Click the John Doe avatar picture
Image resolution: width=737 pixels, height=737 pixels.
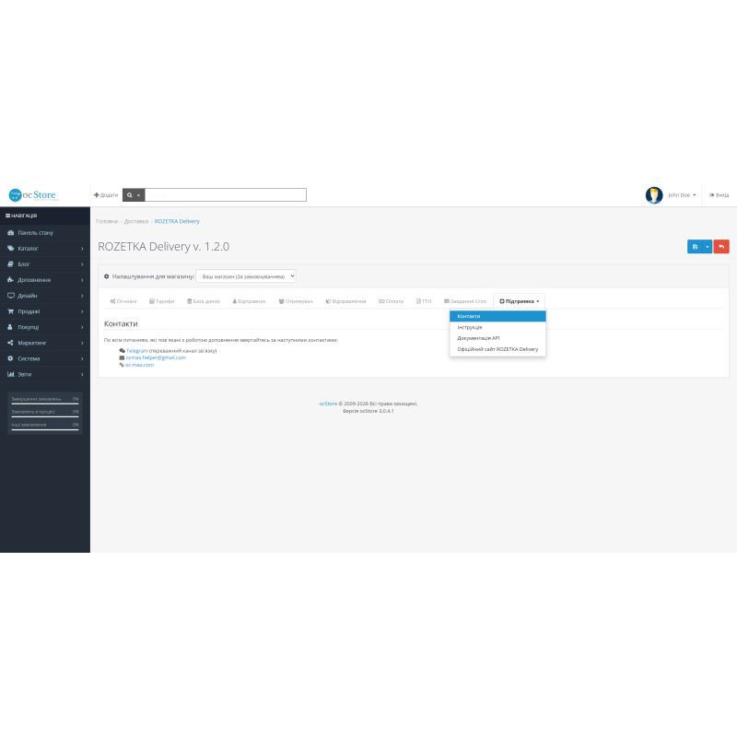tap(654, 195)
